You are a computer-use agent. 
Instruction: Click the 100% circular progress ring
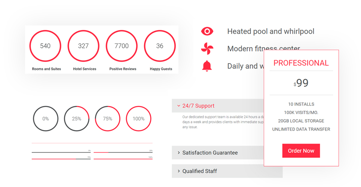(x=138, y=119)
